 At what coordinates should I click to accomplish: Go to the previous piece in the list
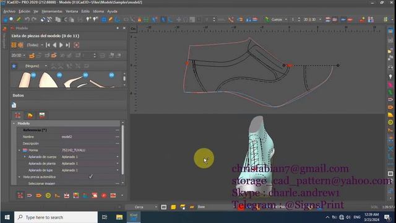point(54,45)
